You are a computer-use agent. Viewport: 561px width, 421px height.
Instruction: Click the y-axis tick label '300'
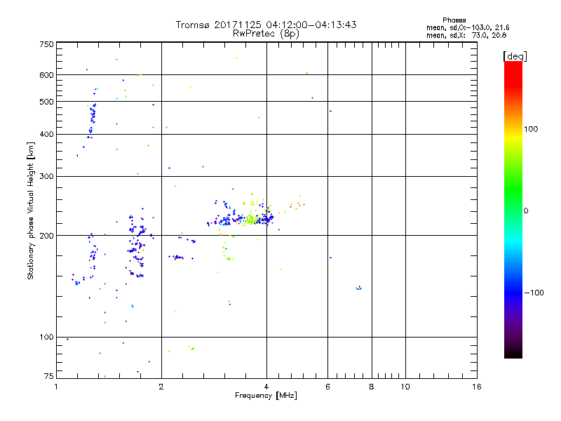pyautogui.click(x=46, y=176)
